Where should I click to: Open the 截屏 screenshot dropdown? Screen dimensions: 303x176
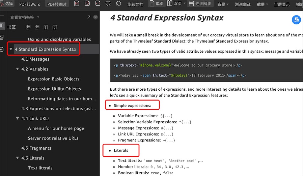point(262,4)
